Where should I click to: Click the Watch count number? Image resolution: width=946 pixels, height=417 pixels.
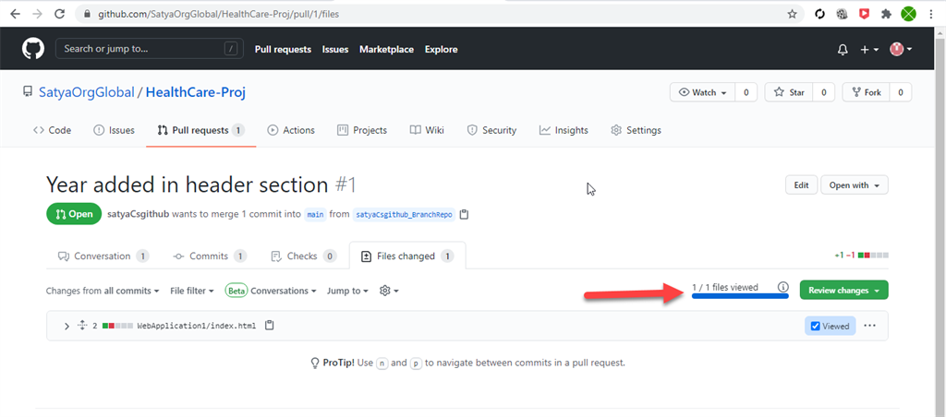point(746,92)
